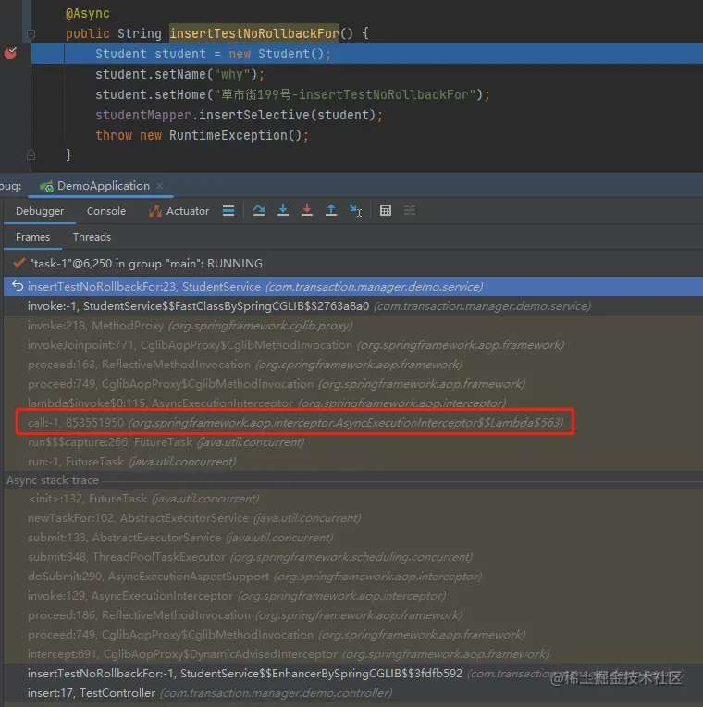Click the method end fold marker
Viewport: 703px width, 707px height.
click(x=31, y=155)
